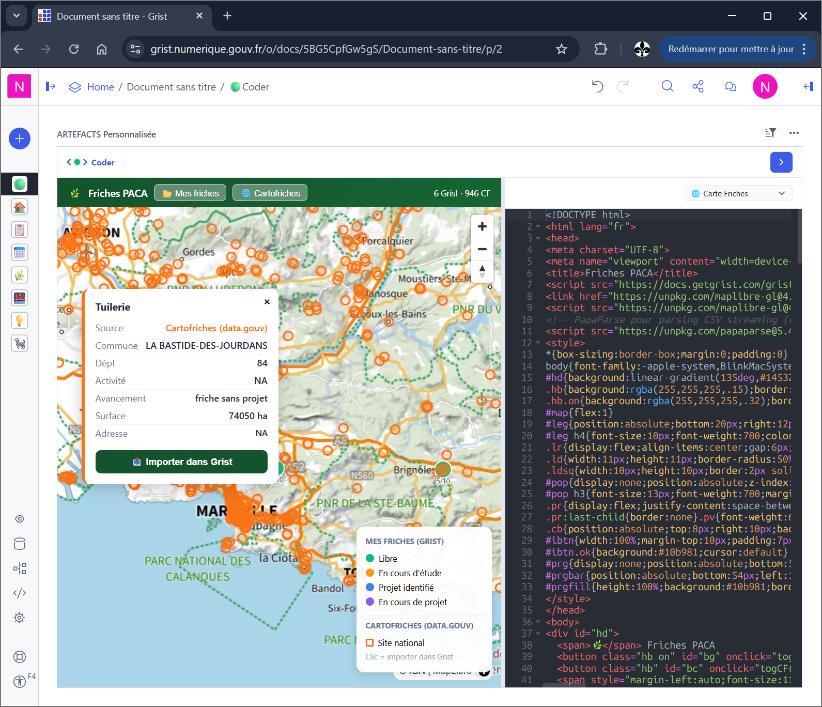Toggle the Mes friches layer button
This screenshot has height=707, width=822.
(x=190, y=193)
